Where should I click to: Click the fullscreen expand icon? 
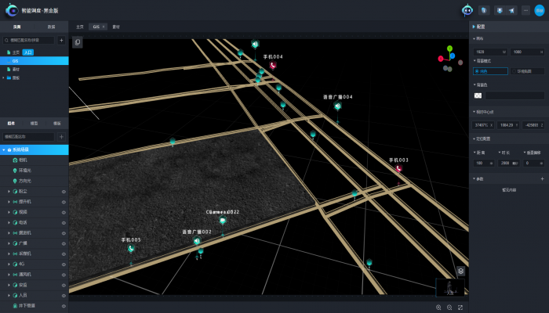click(x=460, y=308)
